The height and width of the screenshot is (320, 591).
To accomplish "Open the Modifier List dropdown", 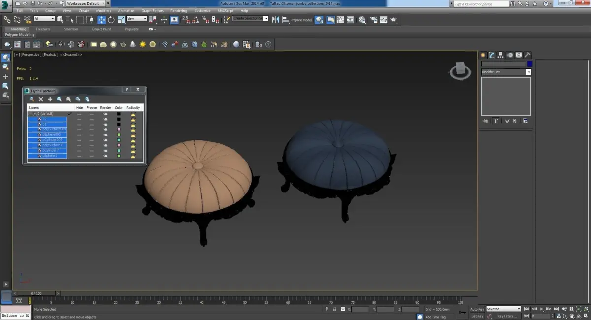I will [x=506, y=72].
